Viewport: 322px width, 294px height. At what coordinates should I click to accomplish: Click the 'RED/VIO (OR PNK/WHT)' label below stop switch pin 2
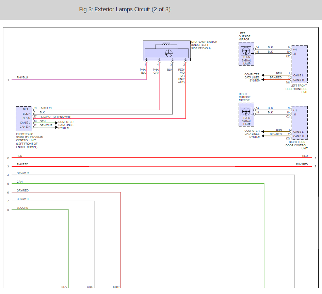(x=181, y=76)
